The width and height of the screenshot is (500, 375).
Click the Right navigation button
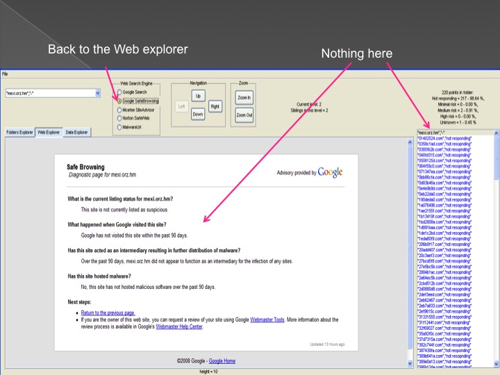(215, 106)
